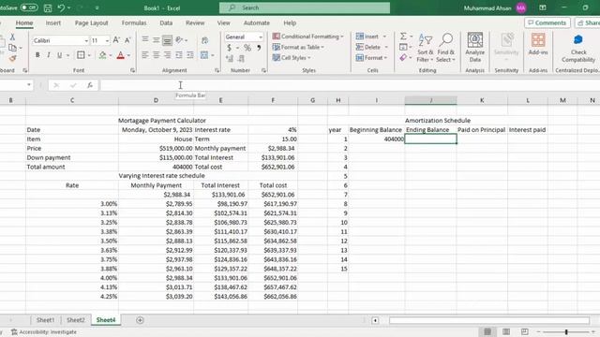Image resolution: width=600 pixels, height=337 pixels.
Task: Open Sort & Filter
Action: (x=425, y=48)
